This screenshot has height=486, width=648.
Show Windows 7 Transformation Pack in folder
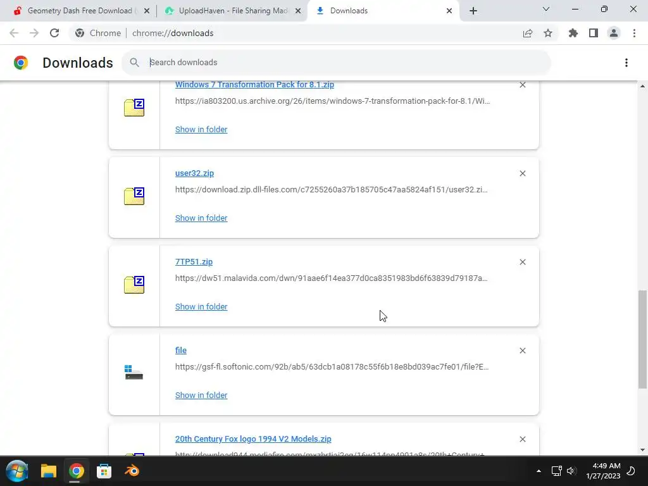tap(201, 129)
